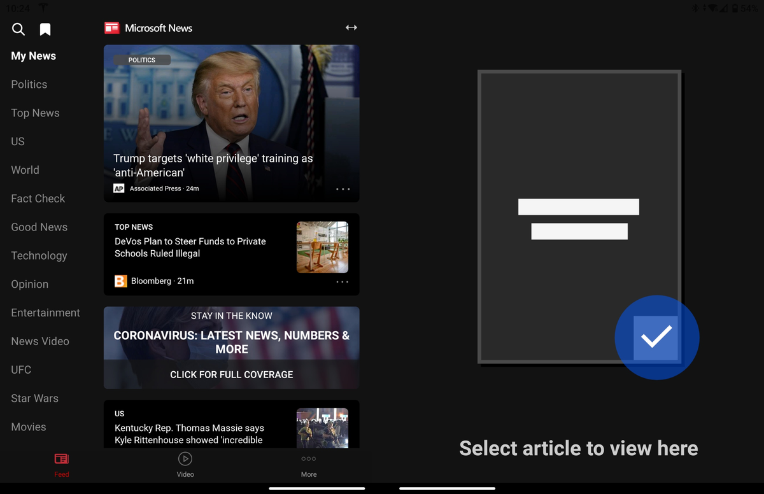
Task: Open Coronavirus latest news banner headline
Action: pos(232,342)
